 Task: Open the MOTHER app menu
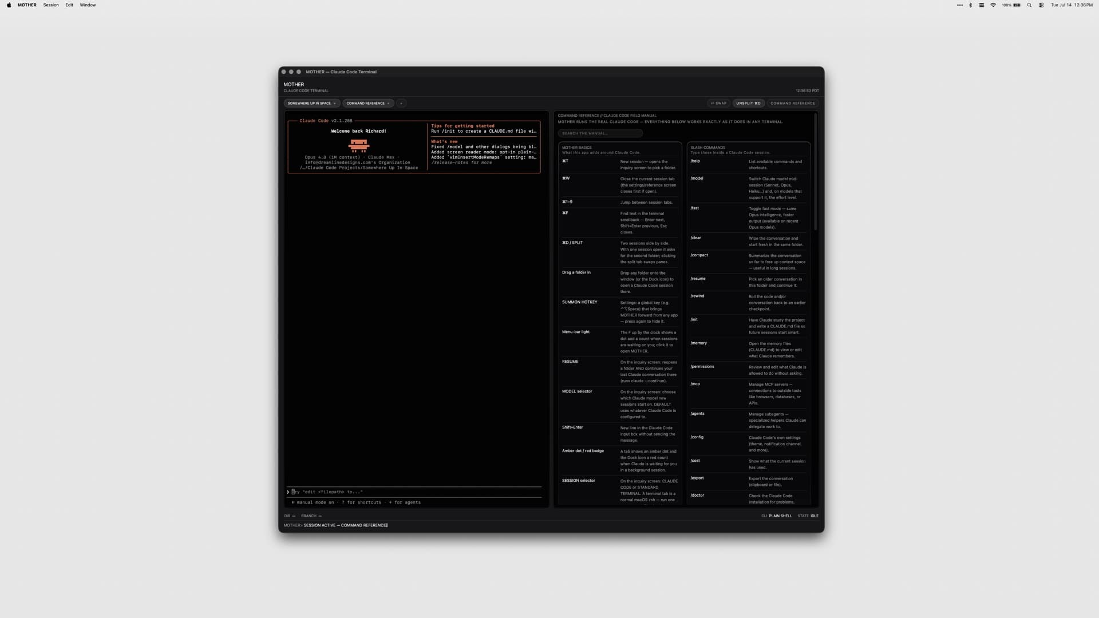(x=27, y=5)
